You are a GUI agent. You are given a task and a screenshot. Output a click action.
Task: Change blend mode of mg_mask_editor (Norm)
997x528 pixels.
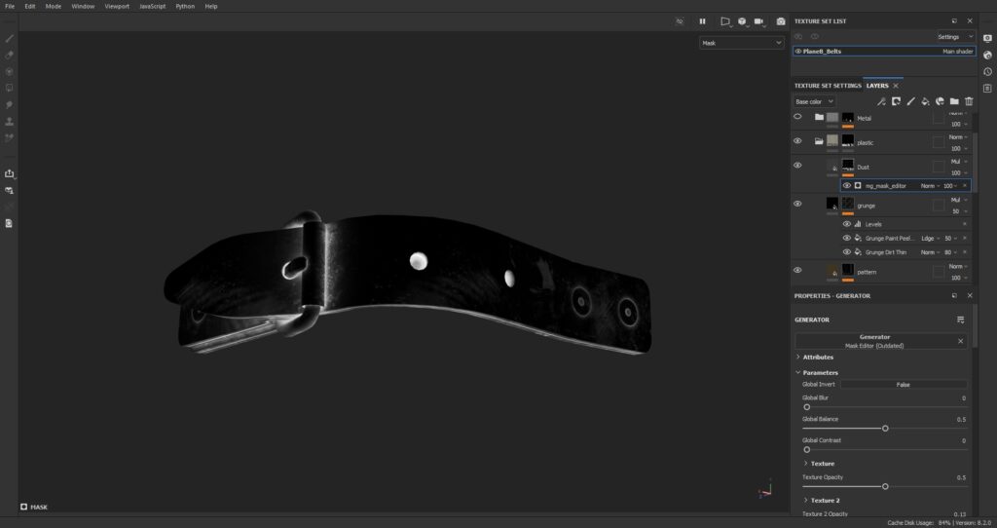[x=930, y=186]
